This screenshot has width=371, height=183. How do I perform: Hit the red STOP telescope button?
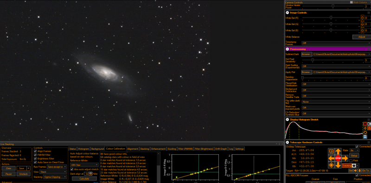338,158
